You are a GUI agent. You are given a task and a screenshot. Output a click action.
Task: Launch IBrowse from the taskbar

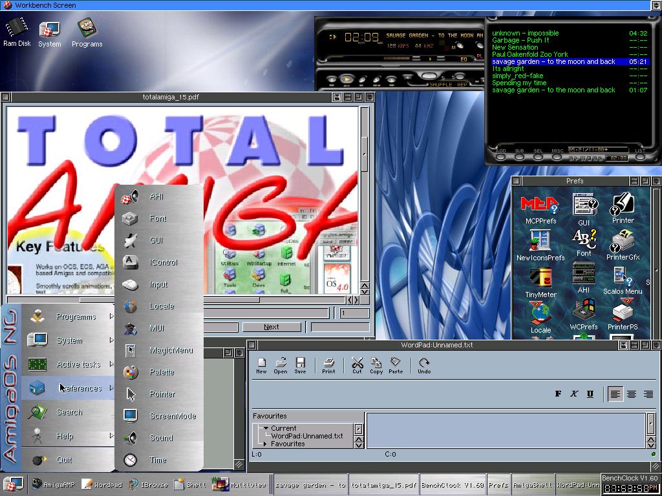pyautogui.click(x=148, y=484)
